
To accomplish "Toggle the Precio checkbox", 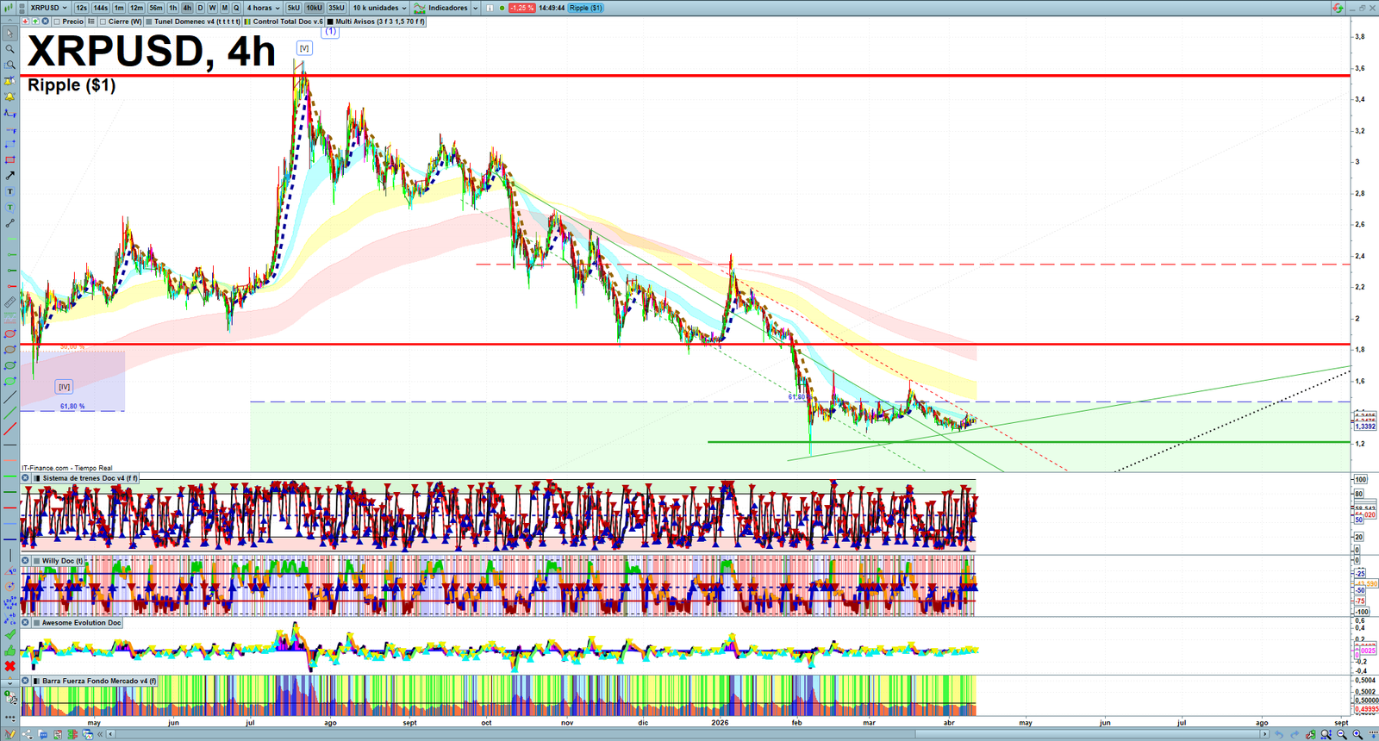I will tap(57, 22).
